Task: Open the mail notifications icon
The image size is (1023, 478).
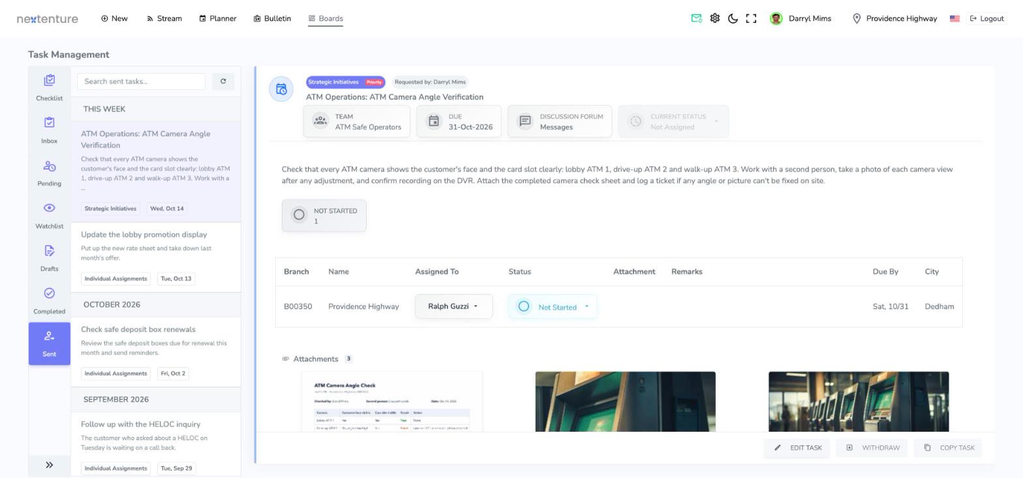Action: click(x=696, y=18)
